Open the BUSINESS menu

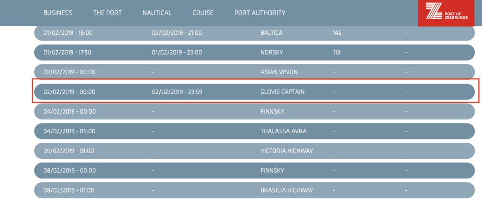click(x=58, y=13)
